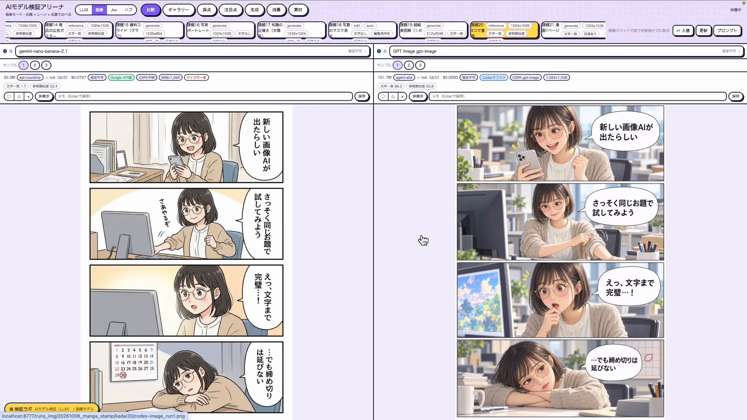Open the 生成 tab
Image resolution: width=747 pixels, height=420 pixels.
[254, 10]
